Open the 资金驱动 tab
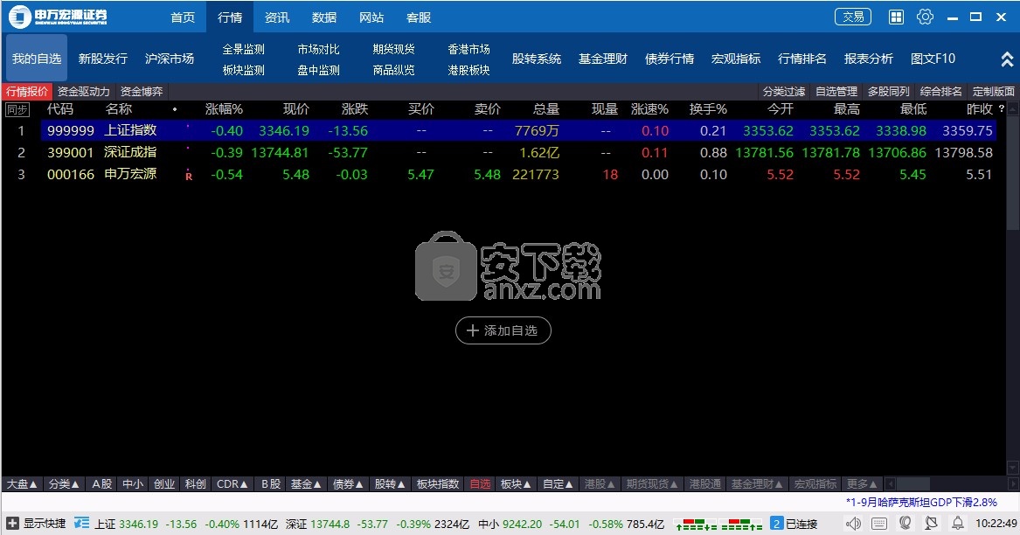Viewport: 1020px width, 535px height. (84, 91)
